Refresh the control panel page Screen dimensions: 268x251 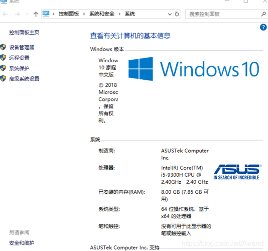pyautogui.click(x=177, y=14)
